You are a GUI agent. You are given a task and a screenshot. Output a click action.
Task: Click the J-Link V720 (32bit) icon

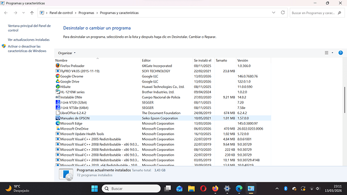coord(57,103)
